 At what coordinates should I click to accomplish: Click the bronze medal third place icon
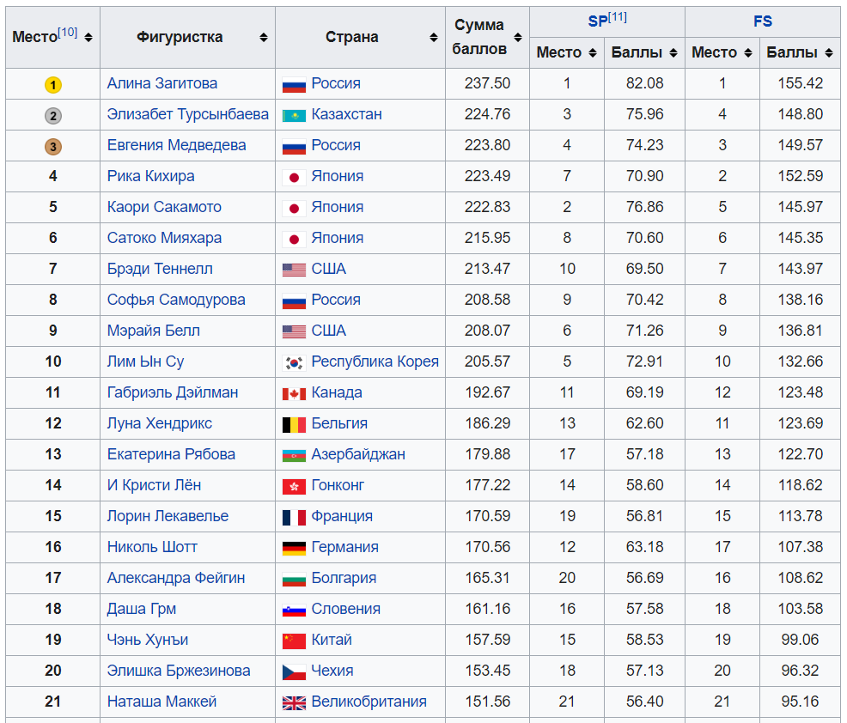(53, 147)
